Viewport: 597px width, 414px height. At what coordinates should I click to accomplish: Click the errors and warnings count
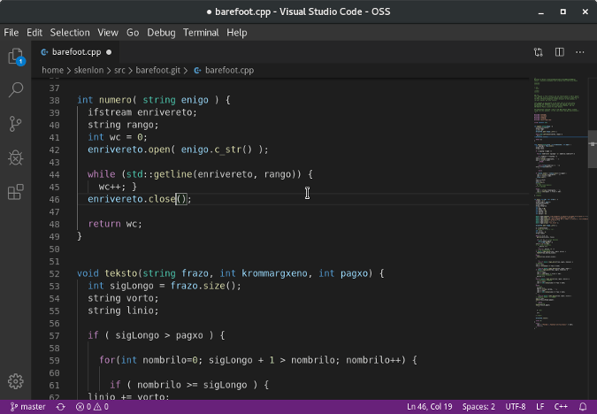coord(92,407)
